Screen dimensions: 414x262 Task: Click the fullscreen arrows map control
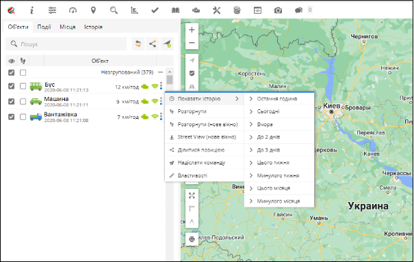(192, 195)
